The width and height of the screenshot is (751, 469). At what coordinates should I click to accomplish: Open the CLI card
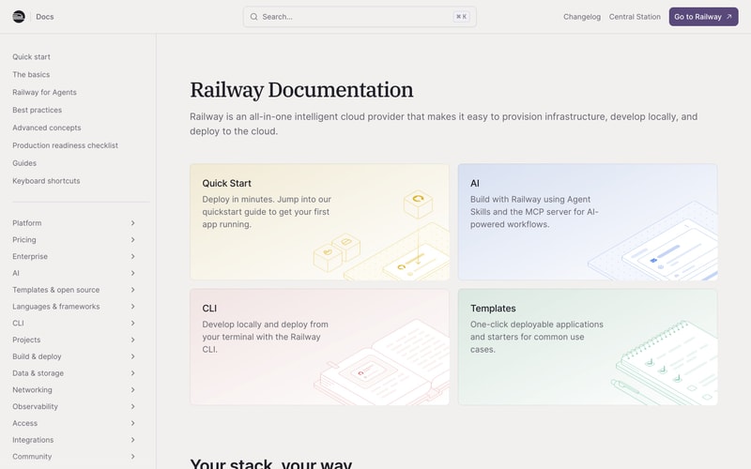tap(319, 347)
